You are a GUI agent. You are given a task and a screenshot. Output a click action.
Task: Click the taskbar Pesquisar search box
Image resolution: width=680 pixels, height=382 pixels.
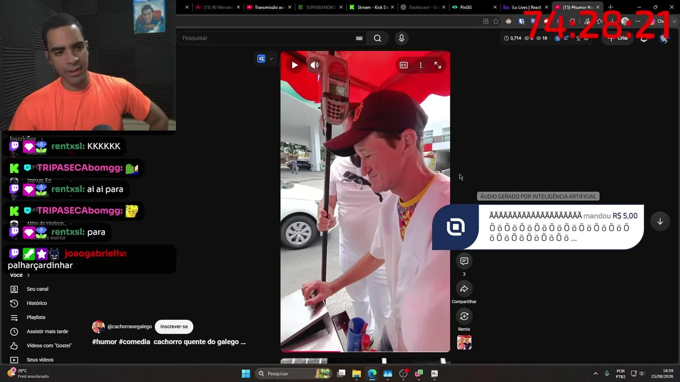292,374
